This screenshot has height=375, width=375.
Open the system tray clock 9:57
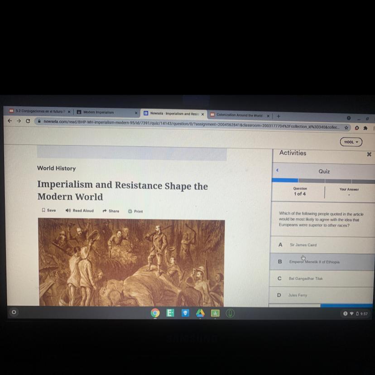click(364, 313)
